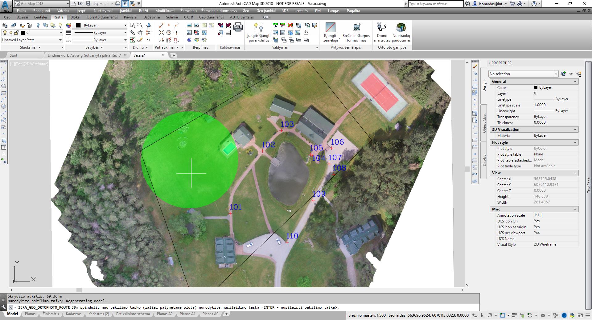
Task: Click the keyword search box in title bar
Action: (436, 4)
